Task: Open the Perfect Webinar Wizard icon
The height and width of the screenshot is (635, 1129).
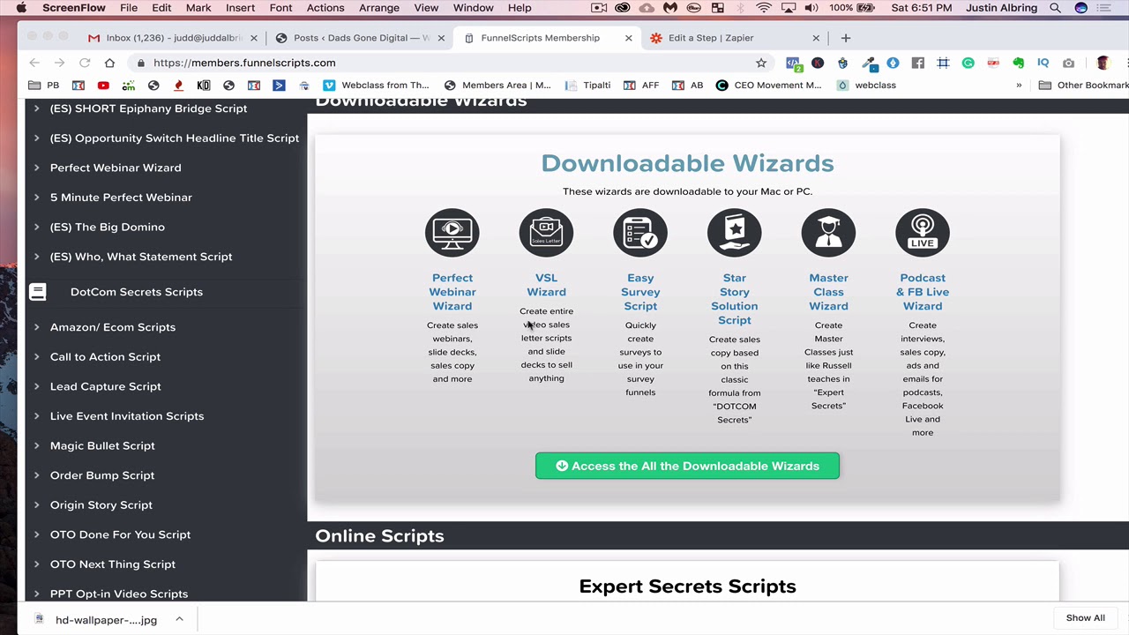Action: [452, 232]
